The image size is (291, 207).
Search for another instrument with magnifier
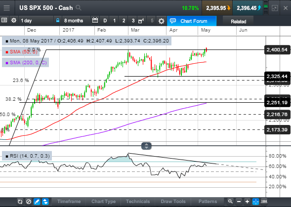click(x=79, y=8)
